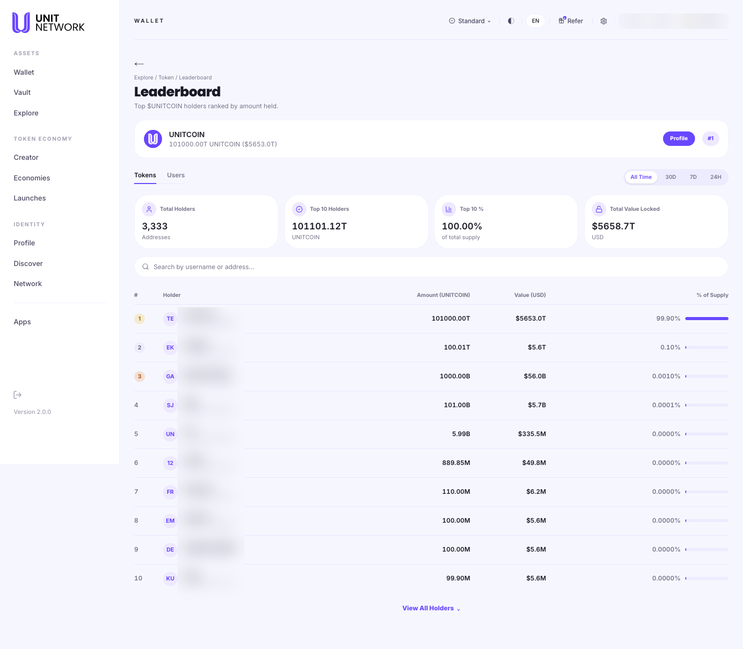Click the purple Profile button
Screen dimensions: 743x649
click(x=679, y=139)
